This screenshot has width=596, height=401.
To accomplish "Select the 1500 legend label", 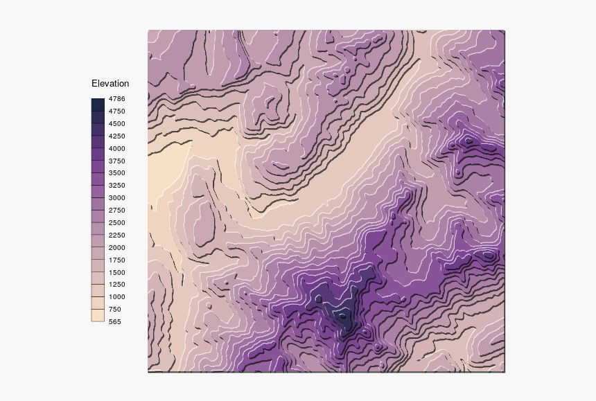I will (x=116, y=273).
